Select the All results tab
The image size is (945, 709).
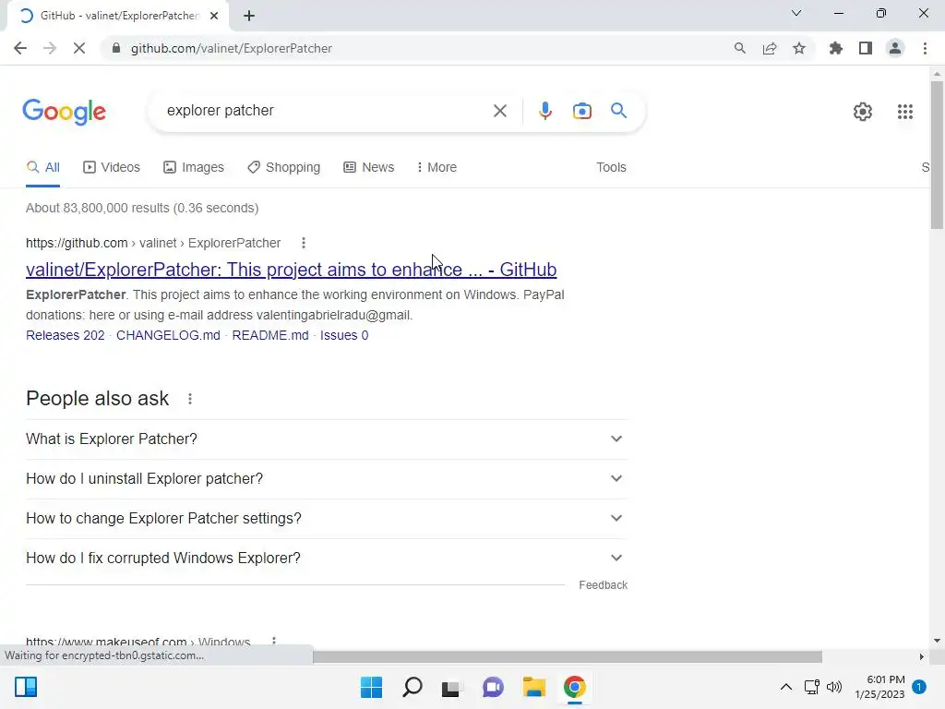pos(42,168)
